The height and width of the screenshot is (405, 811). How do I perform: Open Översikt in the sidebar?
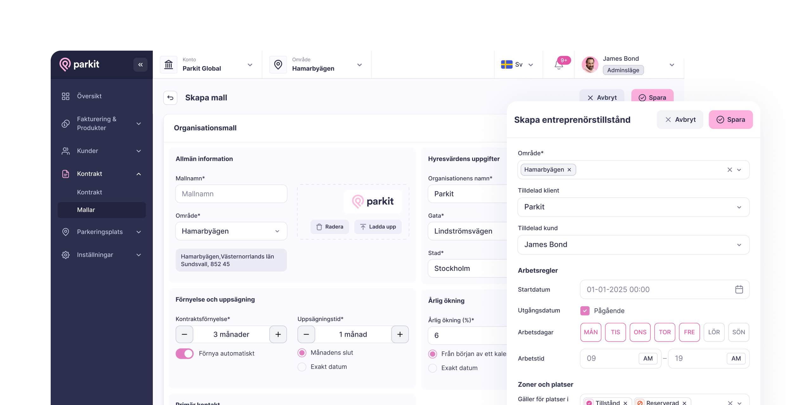(89, 96)
